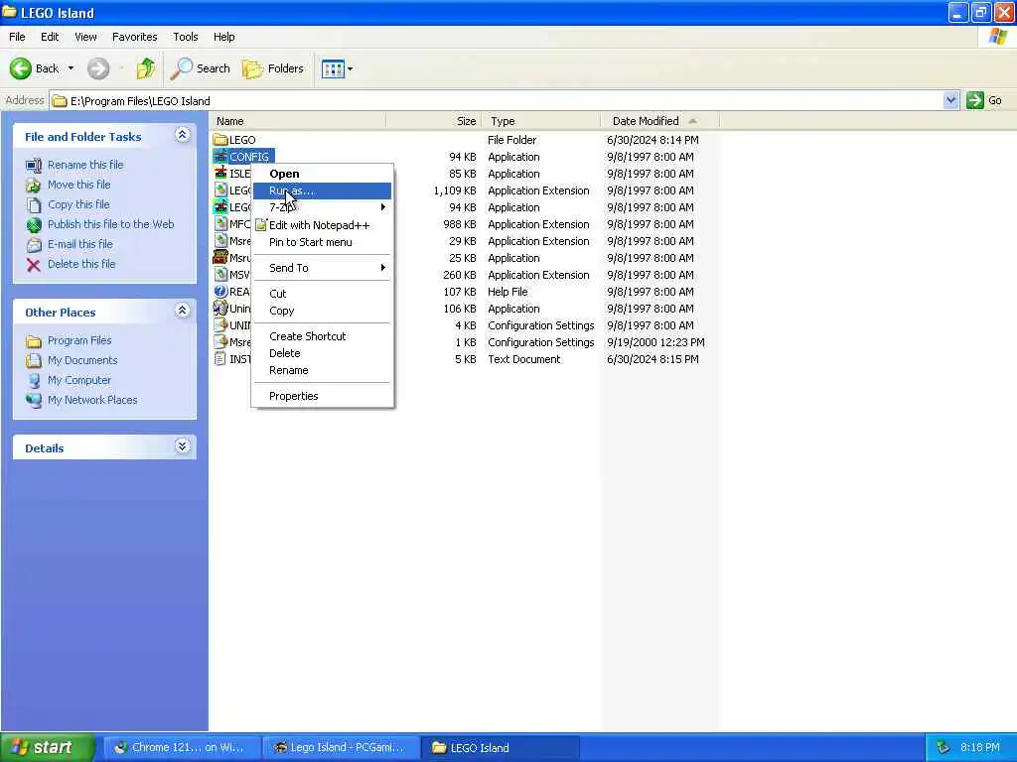Switch to Chrome 121 taskbar window
The image size is (1017, 762).
183,747
